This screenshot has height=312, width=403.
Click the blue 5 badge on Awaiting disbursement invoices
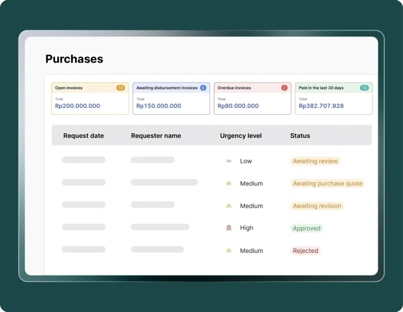coord(203,88)
